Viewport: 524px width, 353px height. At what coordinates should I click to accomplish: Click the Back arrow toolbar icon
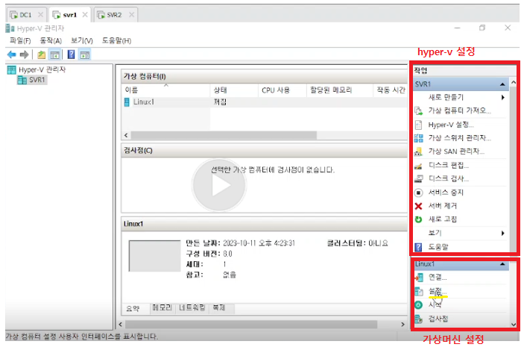click(12, 54)
